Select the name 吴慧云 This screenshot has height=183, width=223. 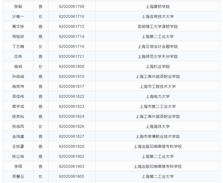click(x=18, y=176)
